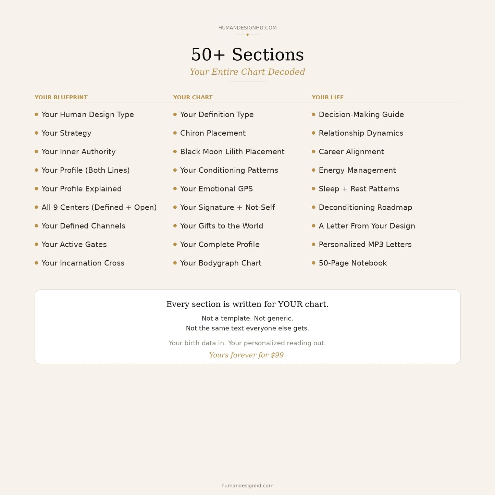The width and height of the screenshot is (495, 495).
Task: Click the bullet next to Your Bodygraph Chart
Action: [175, 263]
